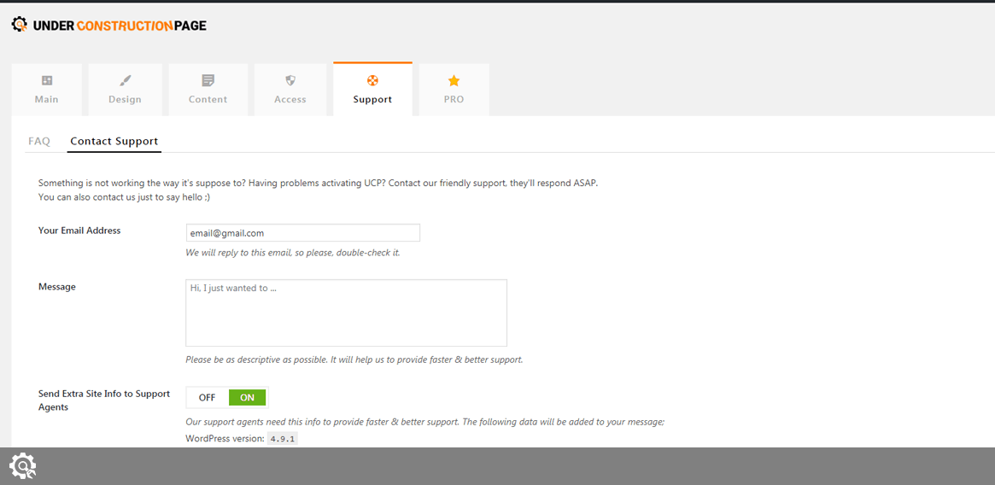
Task: Click the WordPress version 4.9.1 value
Action: coord(282,439)
